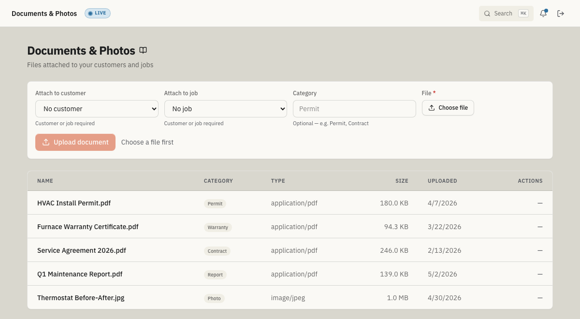580x319 pixels.
Task: Click the 4/30/2026 upload date
Action: click(x=445, y=298)
